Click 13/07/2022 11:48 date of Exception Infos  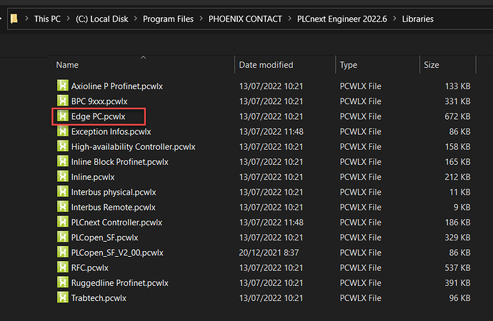pyautogui.click(x=271, y=131)
